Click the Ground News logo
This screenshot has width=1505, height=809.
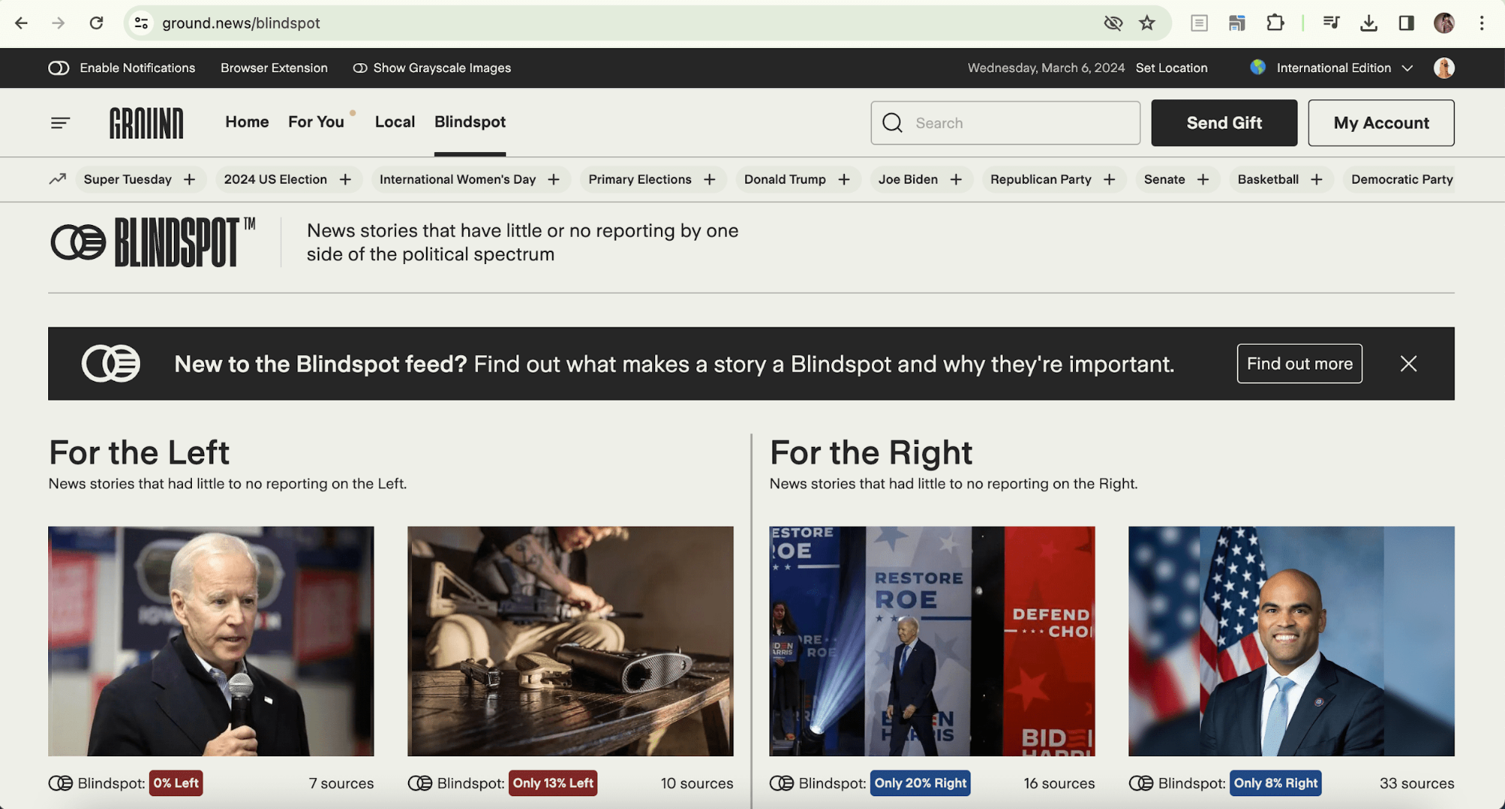(x=146, y=123)
